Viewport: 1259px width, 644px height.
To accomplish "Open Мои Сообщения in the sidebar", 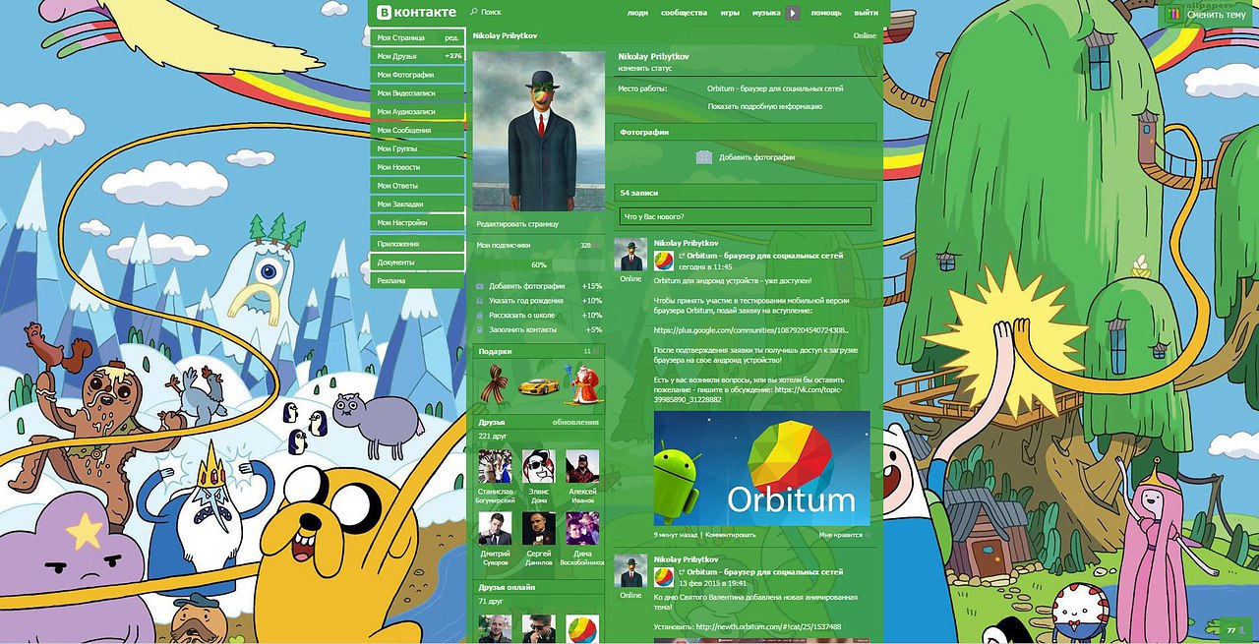I will (x=417, y=130).
